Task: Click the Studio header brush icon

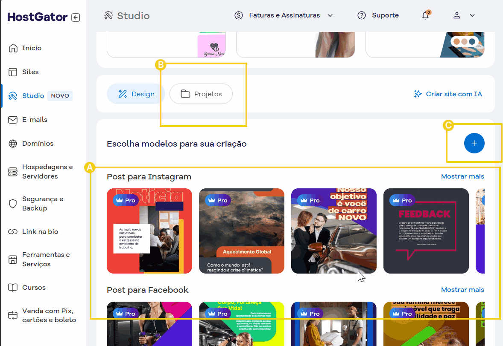Action: click(x=108, y=15)
